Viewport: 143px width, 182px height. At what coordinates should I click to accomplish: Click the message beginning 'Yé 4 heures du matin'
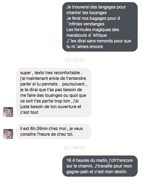[x=100, y=166]
